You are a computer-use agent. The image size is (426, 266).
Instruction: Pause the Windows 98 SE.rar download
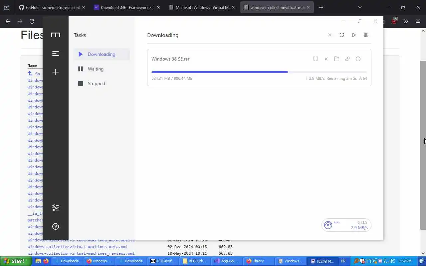(x=316, y=59)
